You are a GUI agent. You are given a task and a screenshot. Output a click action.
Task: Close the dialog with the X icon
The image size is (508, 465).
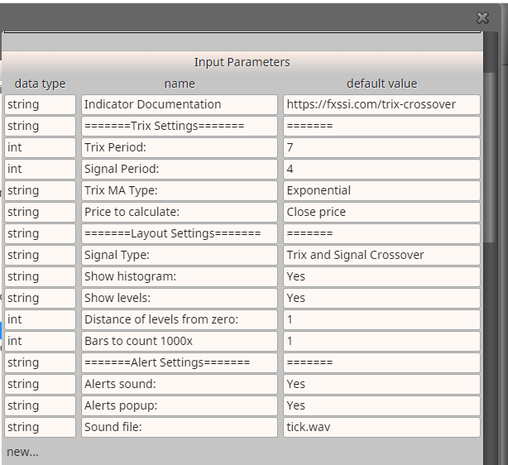tap(482, 18)
